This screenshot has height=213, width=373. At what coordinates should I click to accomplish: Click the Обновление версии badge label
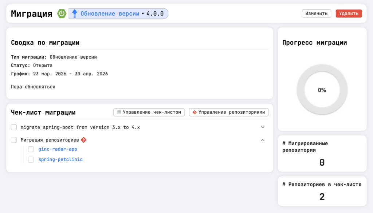click(x=110, y=14)
